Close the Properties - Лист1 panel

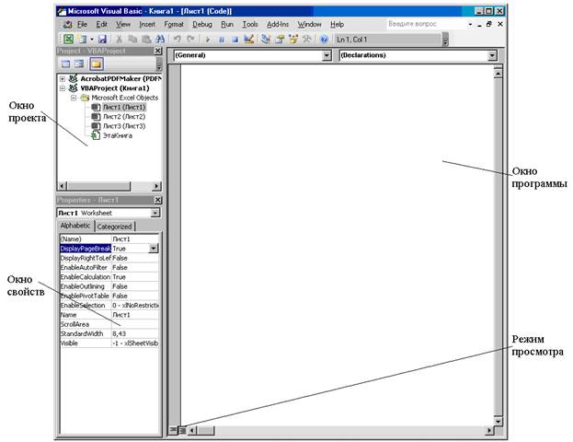[157, 200]
